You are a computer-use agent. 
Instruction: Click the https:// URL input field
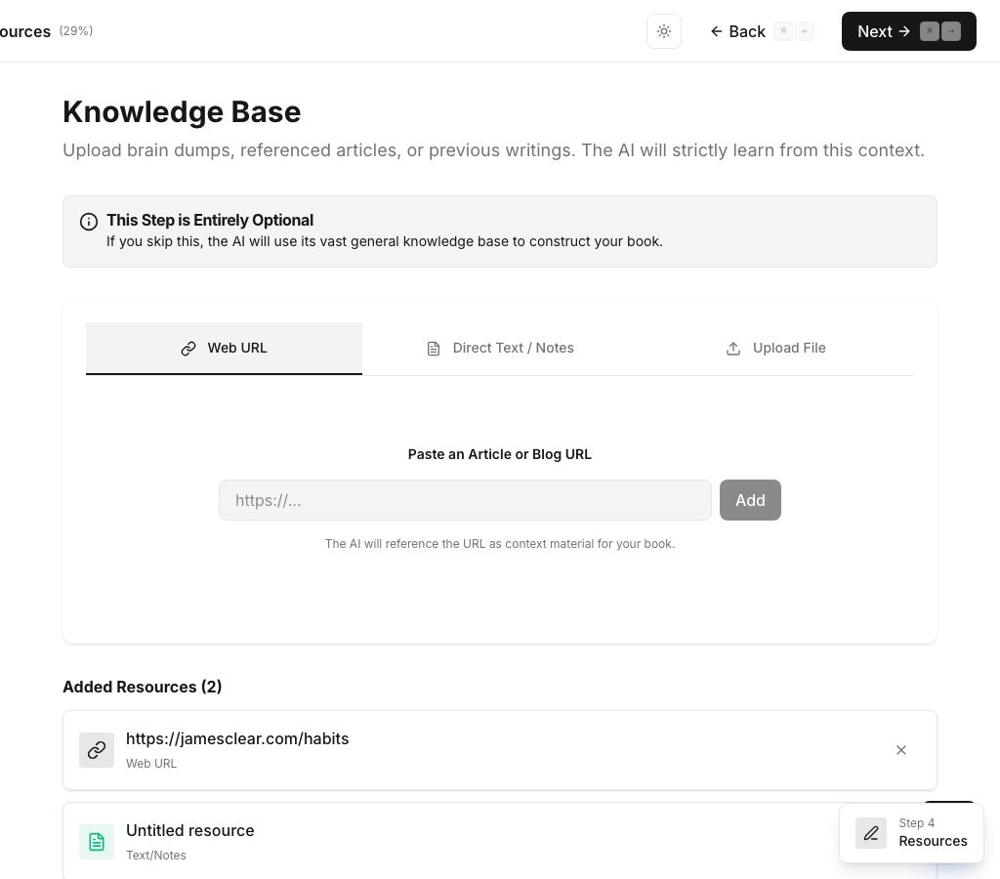[x=466, y=500]
